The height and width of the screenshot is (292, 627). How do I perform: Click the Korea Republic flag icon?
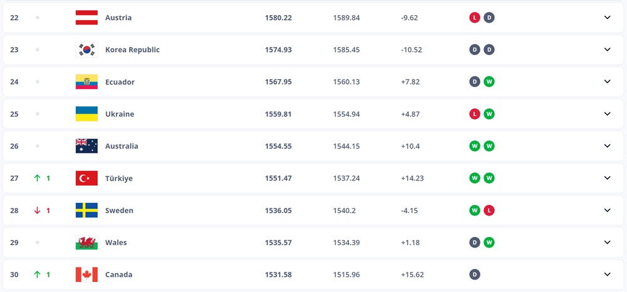coord(87,50)
